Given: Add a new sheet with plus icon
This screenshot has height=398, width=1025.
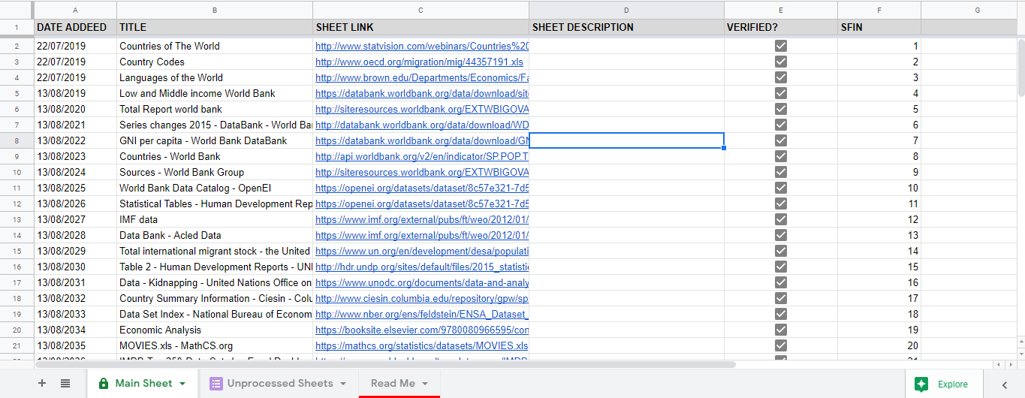Looking at the screenshot, I should (42, 383).
